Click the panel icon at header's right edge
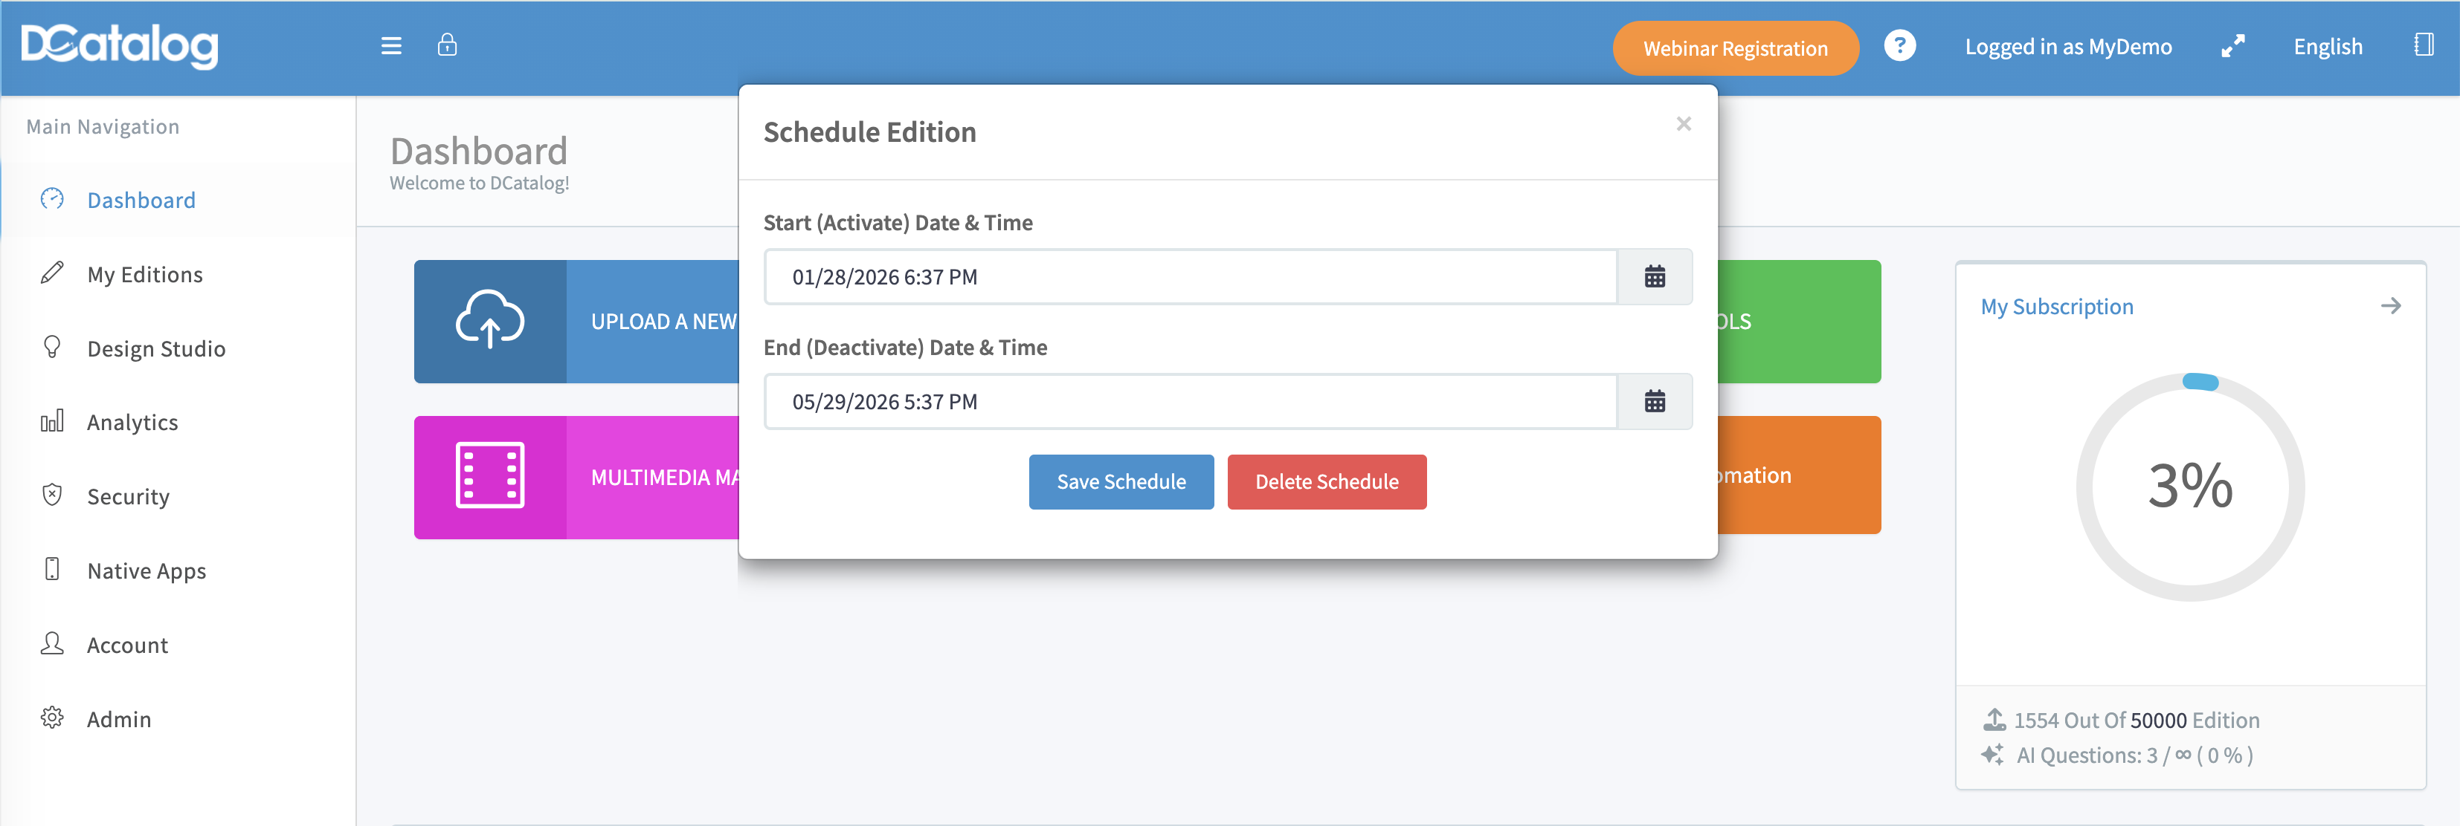2460x826 pixels. 2423,45
